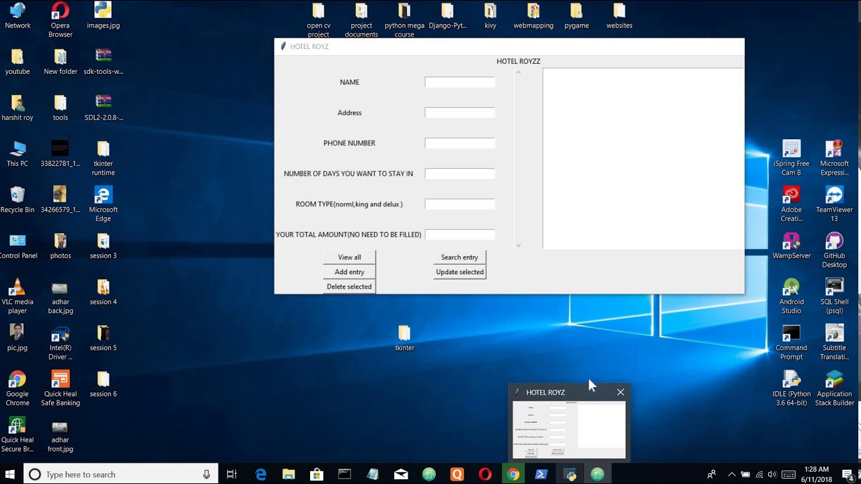Open Google Chrome from the taskbar
The image size is (861, 484).
(x=513, y=475)
